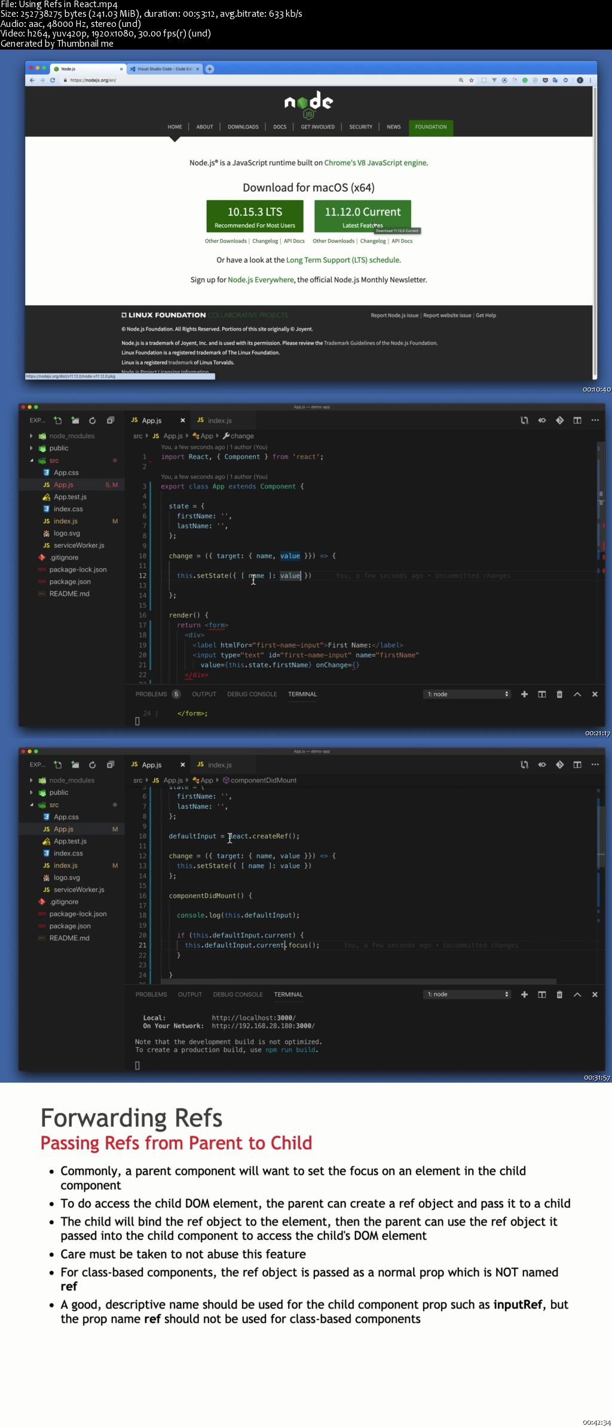
Task: Click the zoom magnifier icon in Chrome's address bar
Action: tap(461, 80)
